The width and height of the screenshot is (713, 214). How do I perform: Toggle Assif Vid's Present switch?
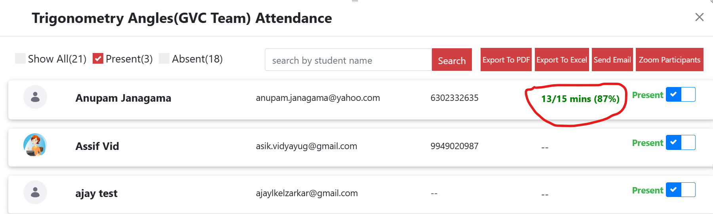681,142
